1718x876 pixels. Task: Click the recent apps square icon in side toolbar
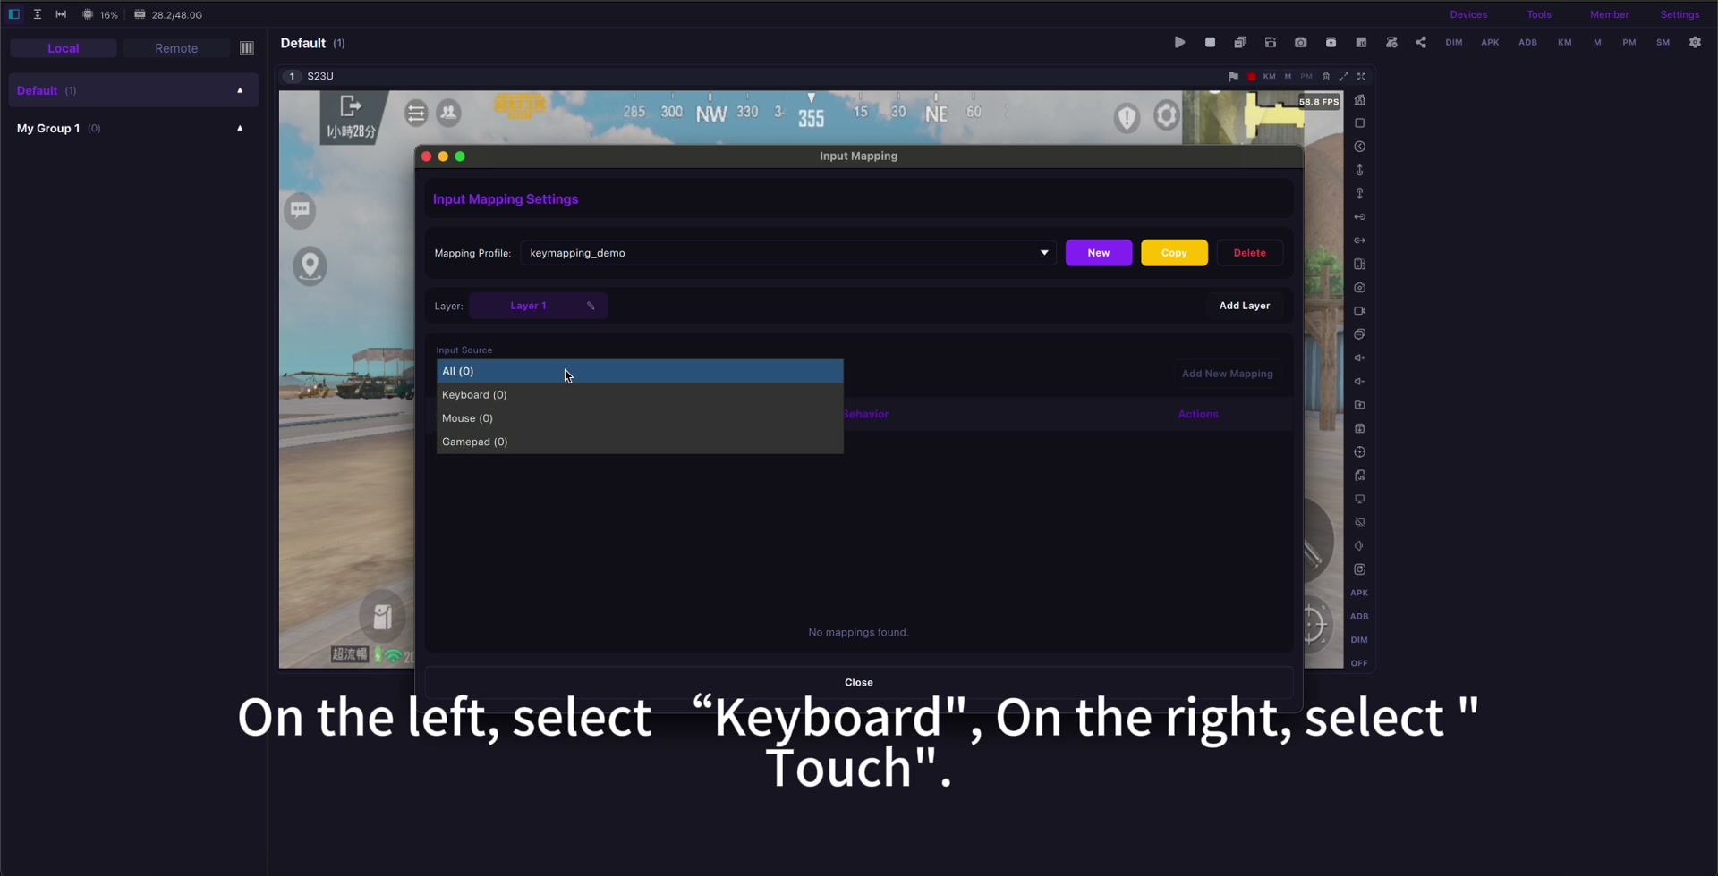pyautogui.click(x=1359, y=123)
